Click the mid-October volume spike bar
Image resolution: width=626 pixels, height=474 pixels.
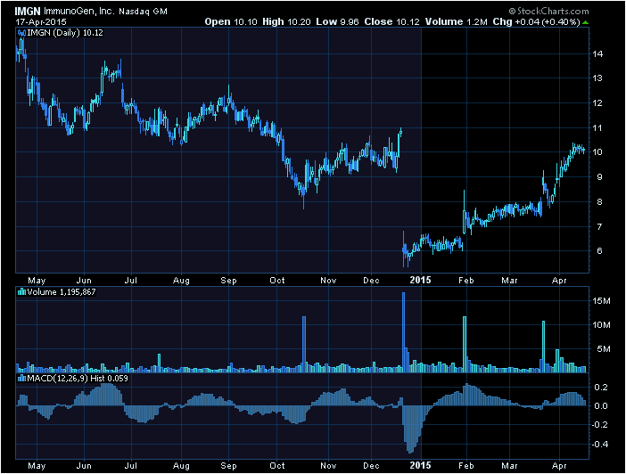point(304,344)
